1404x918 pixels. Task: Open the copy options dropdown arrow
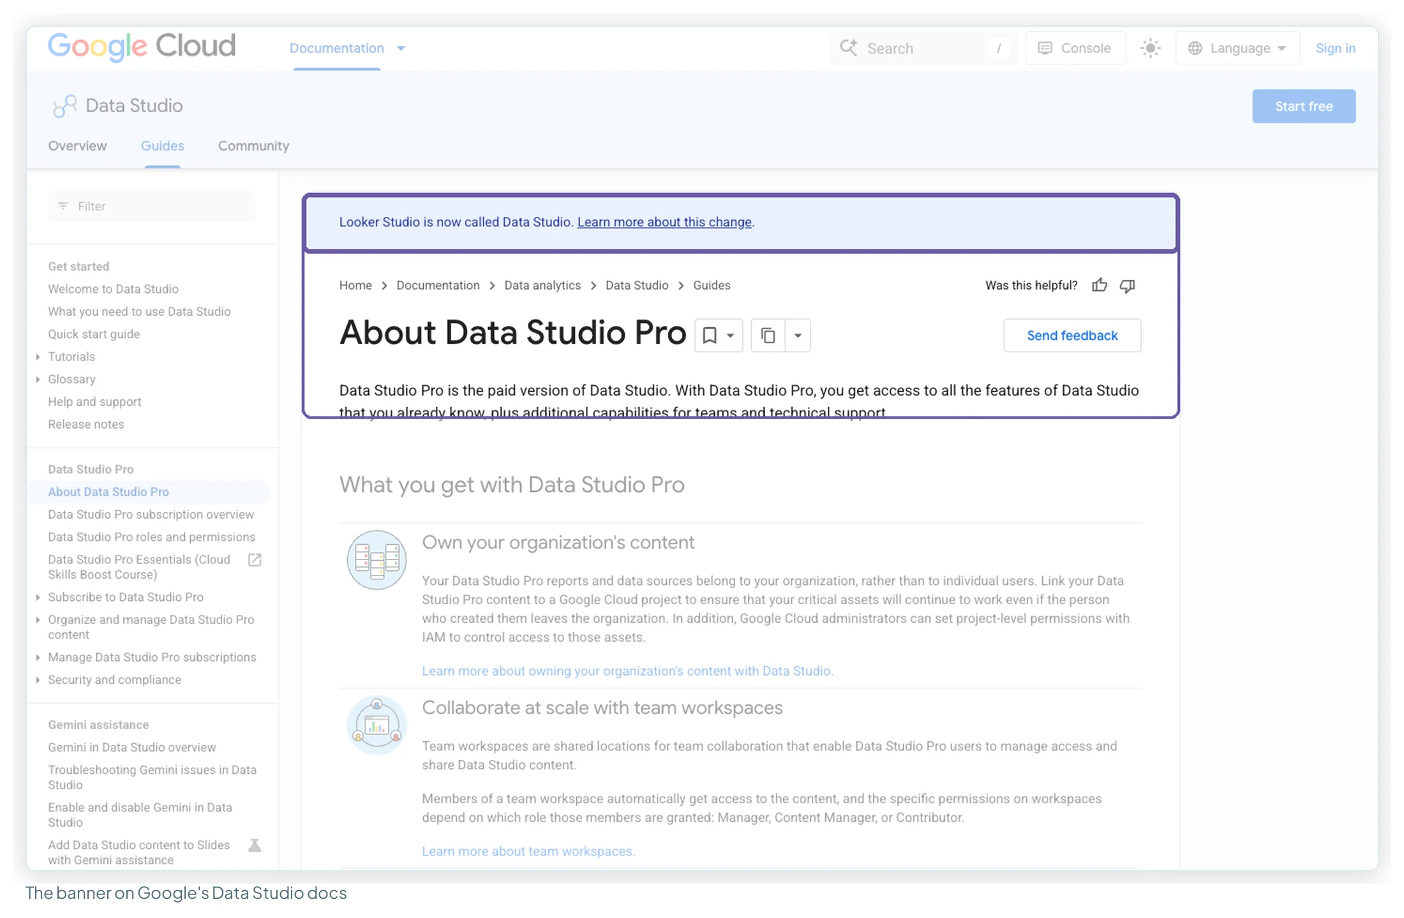(798, 336)
